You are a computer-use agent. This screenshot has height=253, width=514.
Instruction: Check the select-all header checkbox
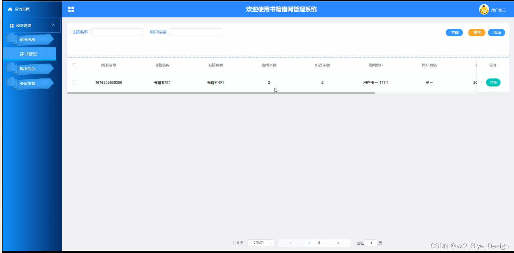coord(75,65)
